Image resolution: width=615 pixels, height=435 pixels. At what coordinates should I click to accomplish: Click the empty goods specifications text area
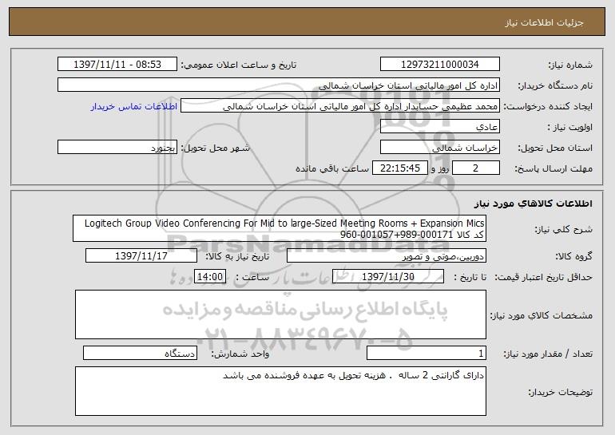[x=280, y=314]
